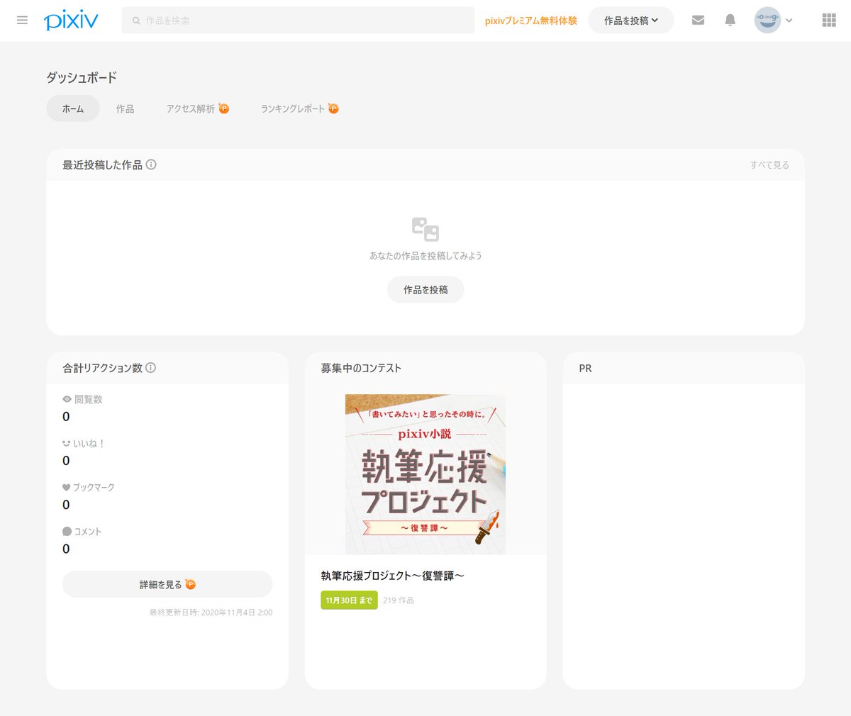
Task: Click the center 作品を投稿 button
Action: click(x=425, y=289)
